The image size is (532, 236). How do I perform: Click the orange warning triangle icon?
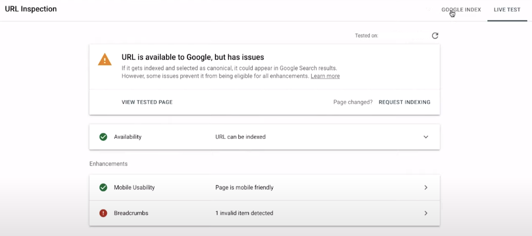(104, 59)
